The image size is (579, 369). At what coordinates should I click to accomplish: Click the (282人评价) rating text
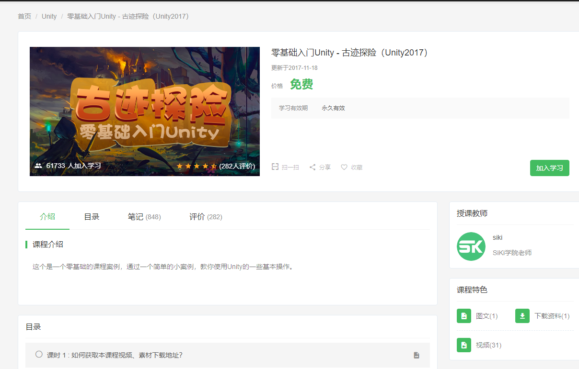[237, 166]
